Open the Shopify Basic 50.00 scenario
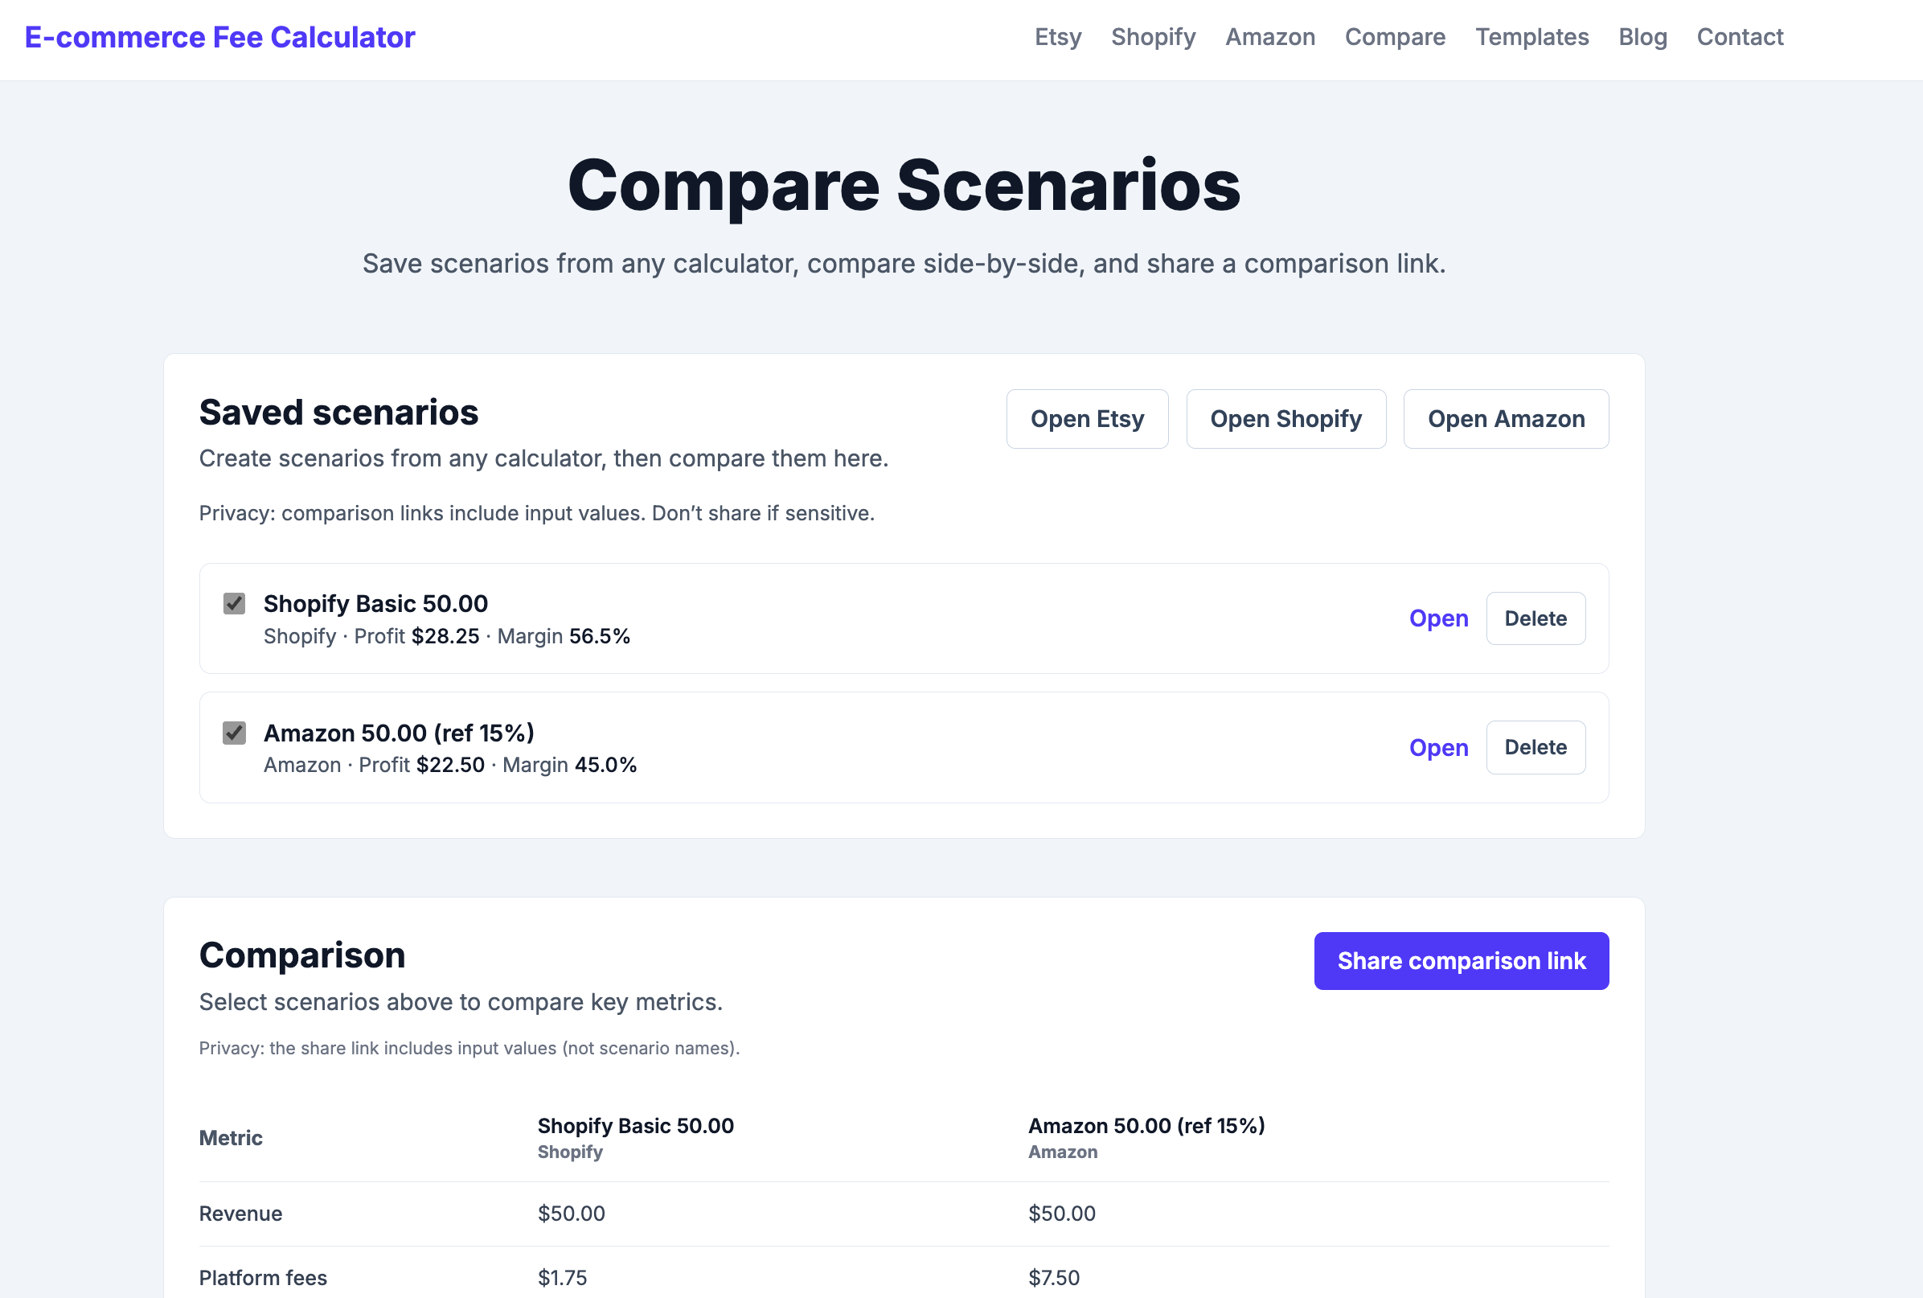The height and width of the screenshot is (1298, 1923). coord(1439,618)
